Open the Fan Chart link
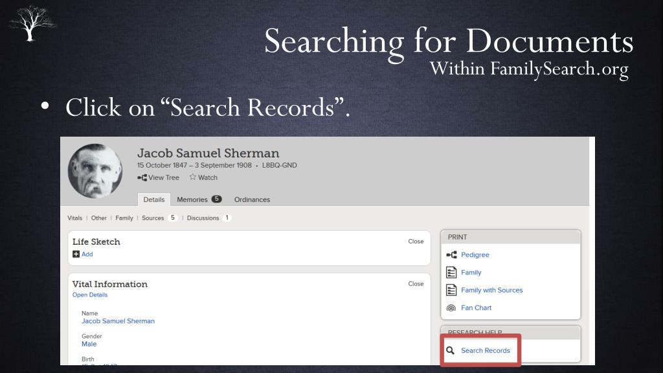Screen dimensions: 663x373 (476, 308)
